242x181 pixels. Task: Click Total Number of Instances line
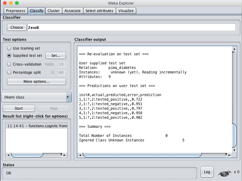tap(123, 136)
